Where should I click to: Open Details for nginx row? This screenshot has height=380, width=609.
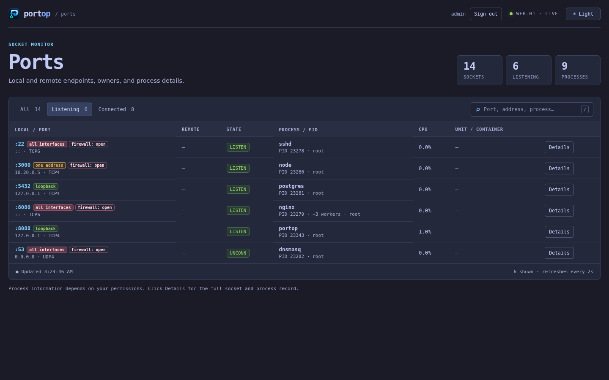click(559, 211)
